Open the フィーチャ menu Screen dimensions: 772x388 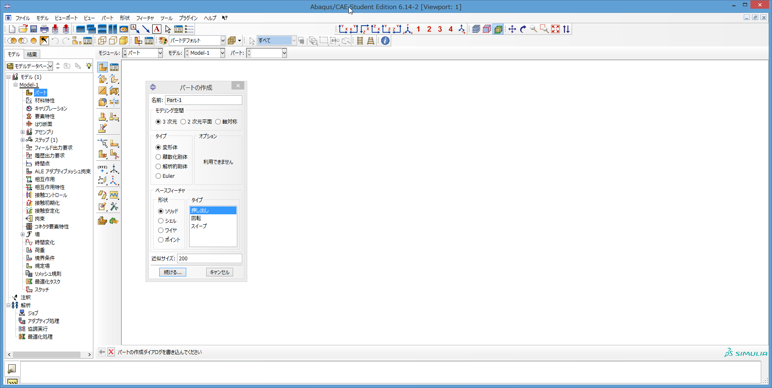[x=145, y=18]
